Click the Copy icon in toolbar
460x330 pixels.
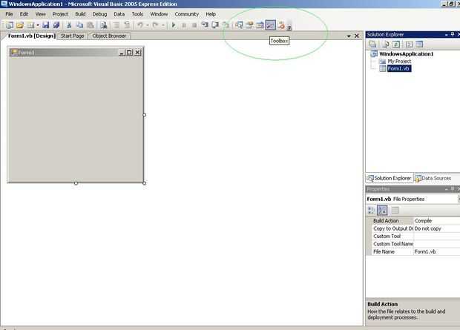[x=80, y=25]
